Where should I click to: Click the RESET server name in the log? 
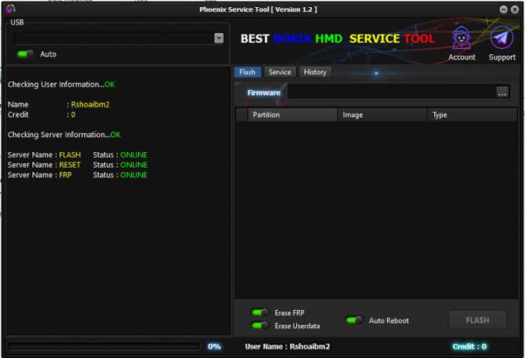pyautogui.click(x=70, y=165)
